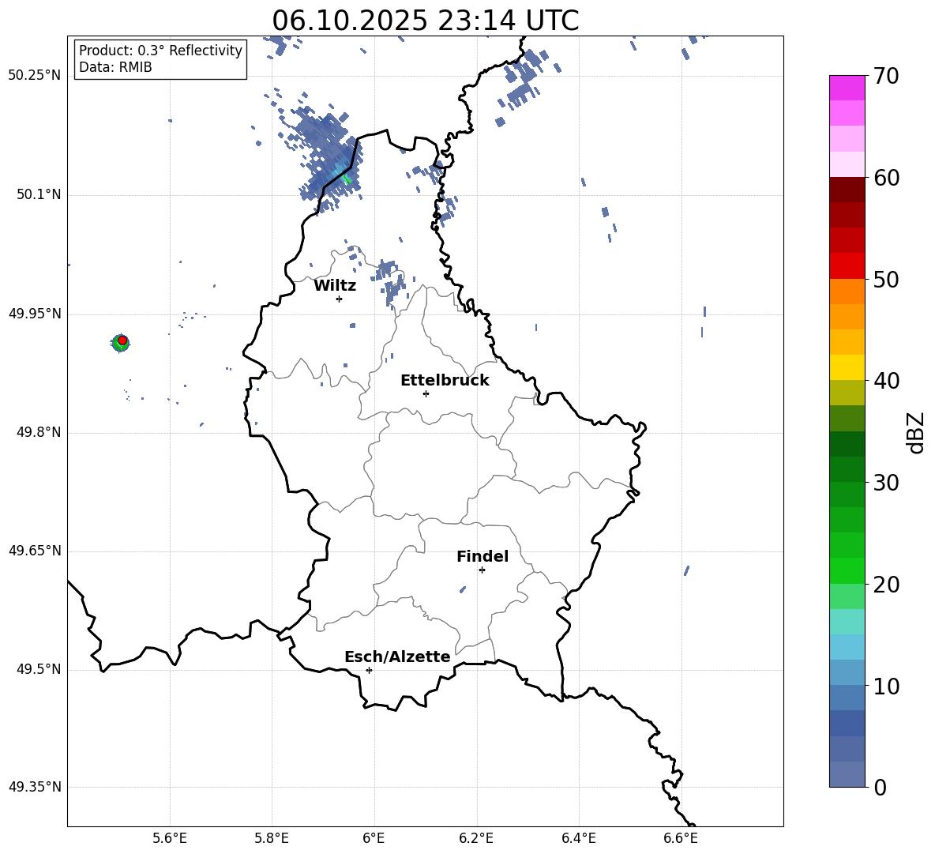Pick the dark maroon swatch just below 60 dBZ

click(847, 190)
